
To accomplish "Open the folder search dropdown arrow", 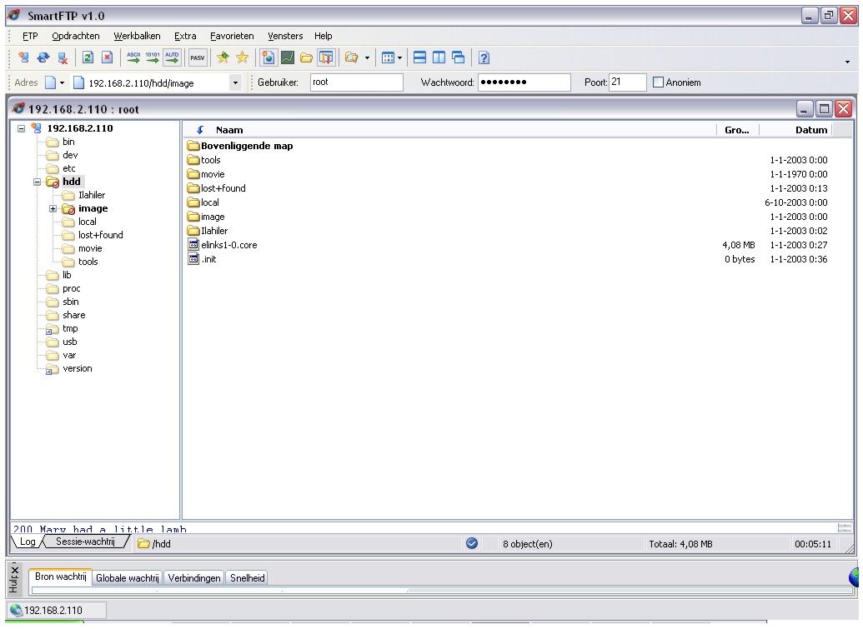I will [x=367, y=57].
